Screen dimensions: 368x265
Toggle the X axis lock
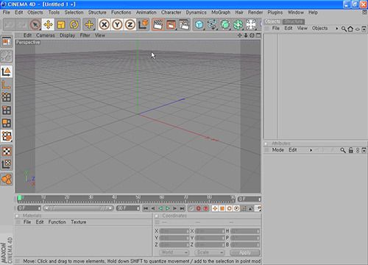tap(105, 24)
